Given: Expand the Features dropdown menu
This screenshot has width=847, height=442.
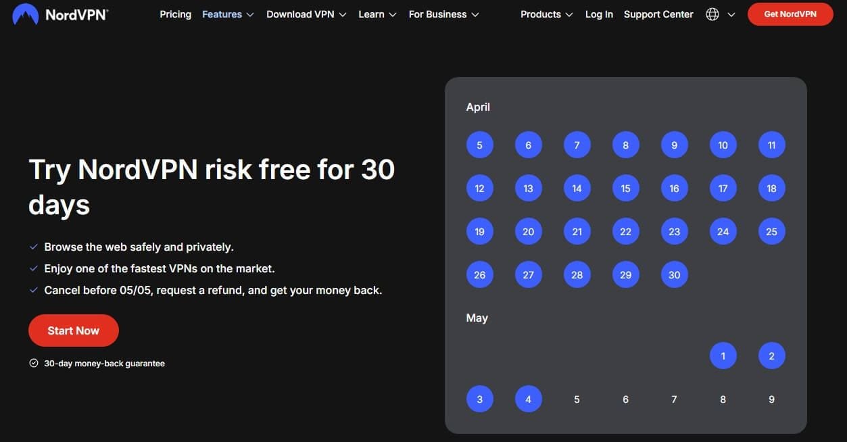Looking at the screenshot, I should click(228, 14).
